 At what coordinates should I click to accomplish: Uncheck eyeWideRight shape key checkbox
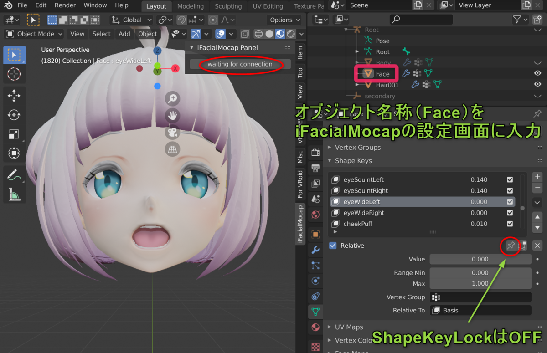[x=510, y=213]
